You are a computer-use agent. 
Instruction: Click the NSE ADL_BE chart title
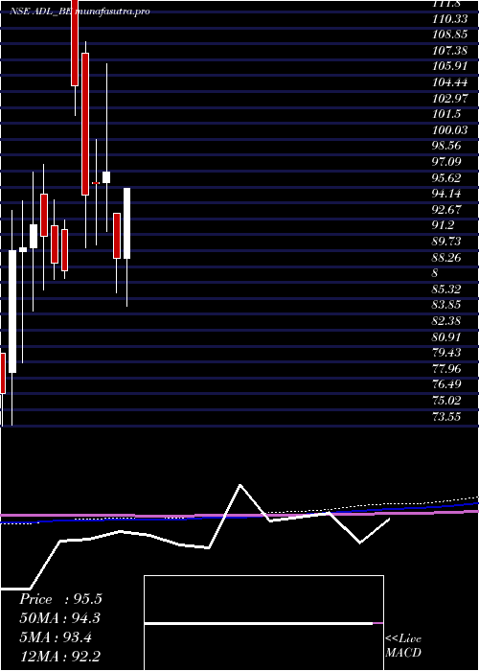pyautogui.click(x=80, y=12)
